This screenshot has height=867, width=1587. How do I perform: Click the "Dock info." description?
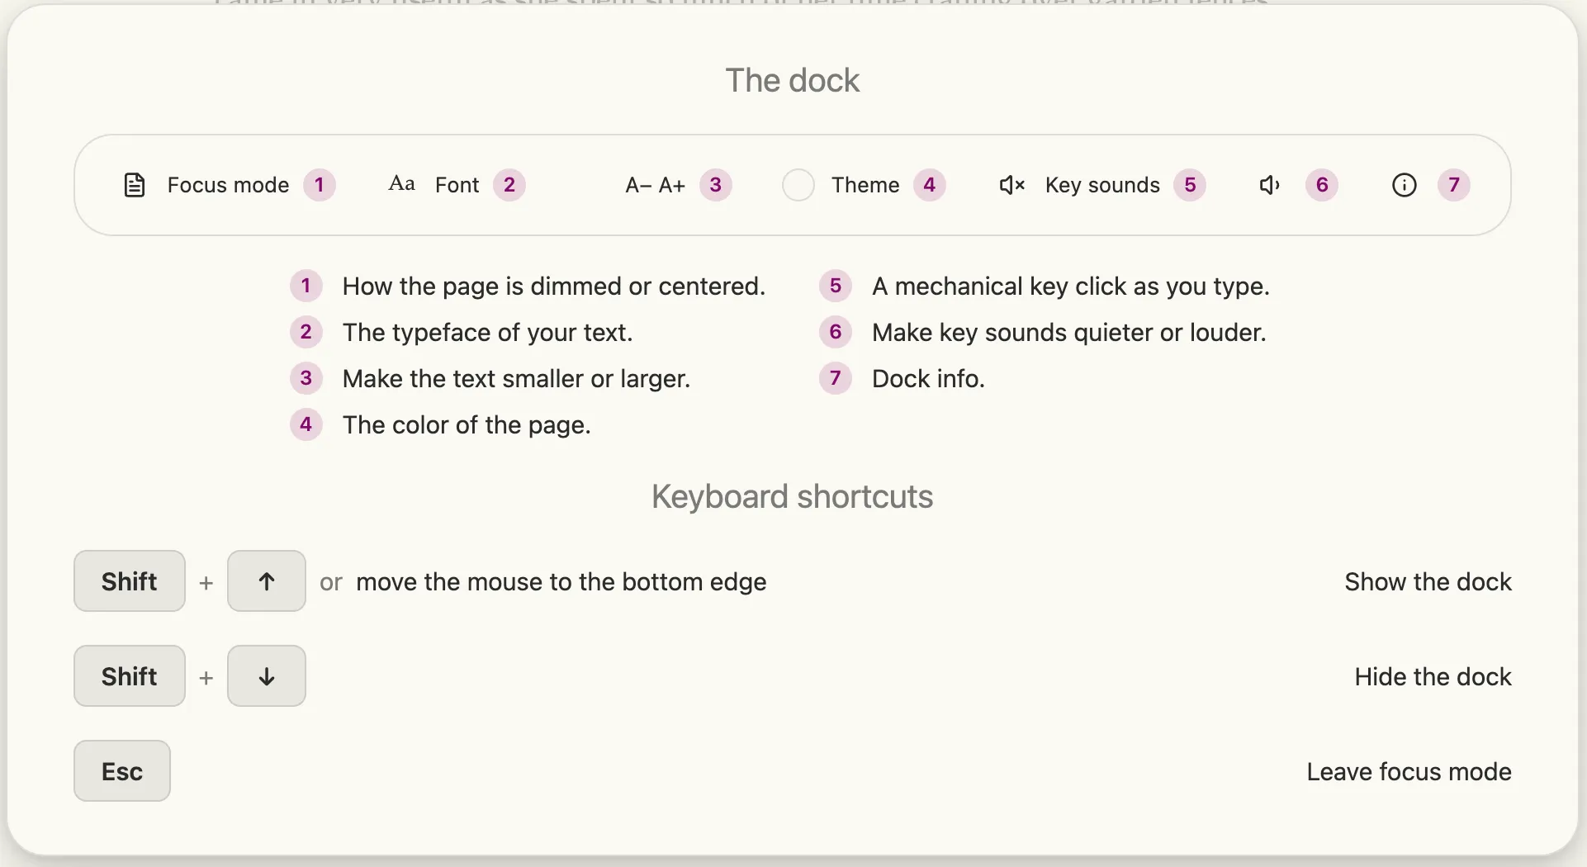pos(929,379)
